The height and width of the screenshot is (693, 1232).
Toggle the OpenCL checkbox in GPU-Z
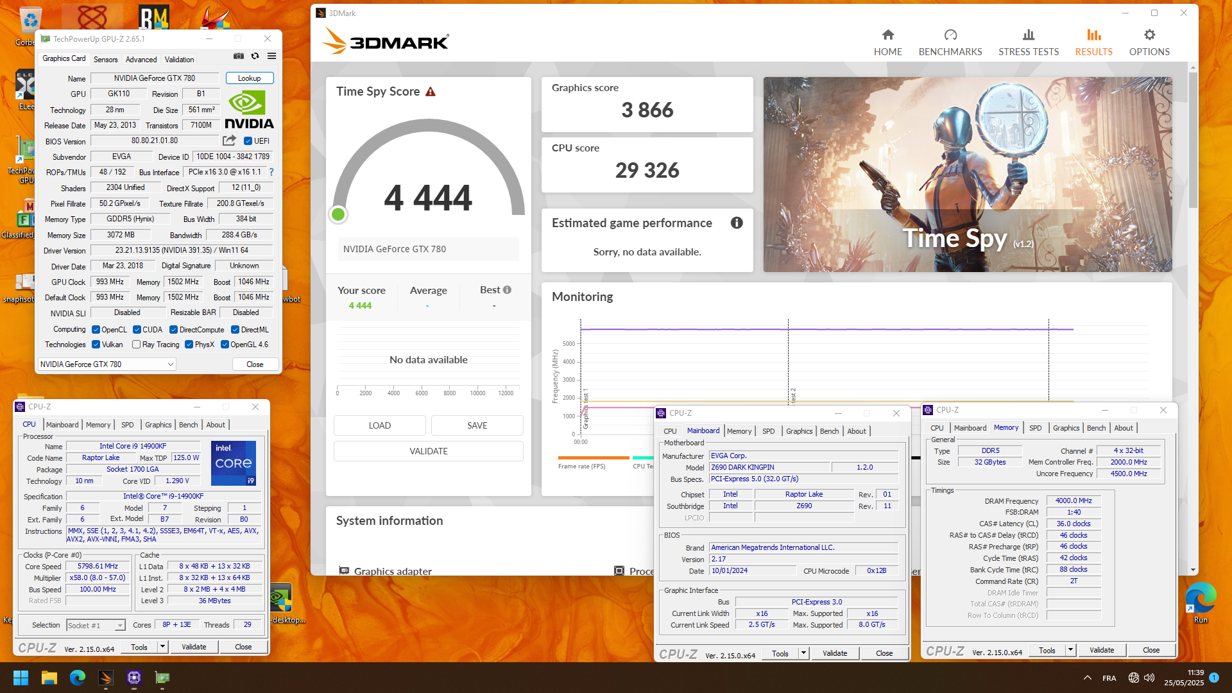pyautogui.click(x=96, y=330)
